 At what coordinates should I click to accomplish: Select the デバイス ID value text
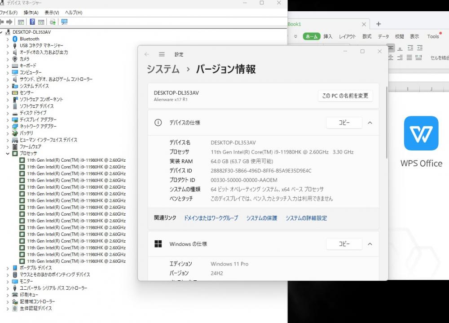[261, 171]
